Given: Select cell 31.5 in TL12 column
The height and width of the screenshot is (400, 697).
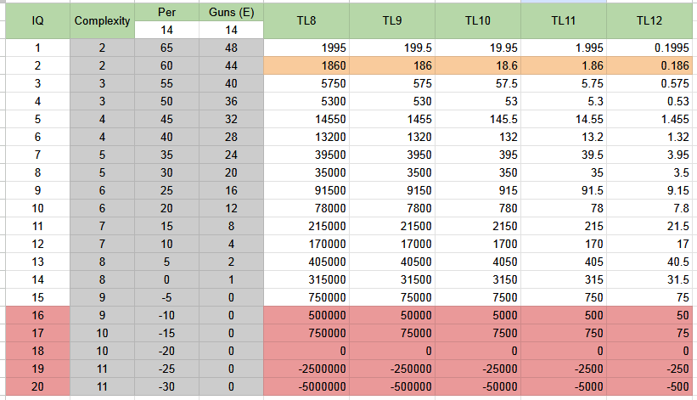Looking at the screenshot, I should tap(649, 279).
